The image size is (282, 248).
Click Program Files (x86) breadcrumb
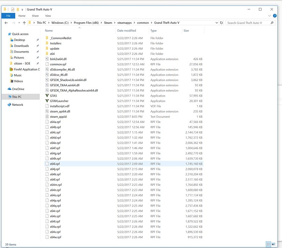86,23
